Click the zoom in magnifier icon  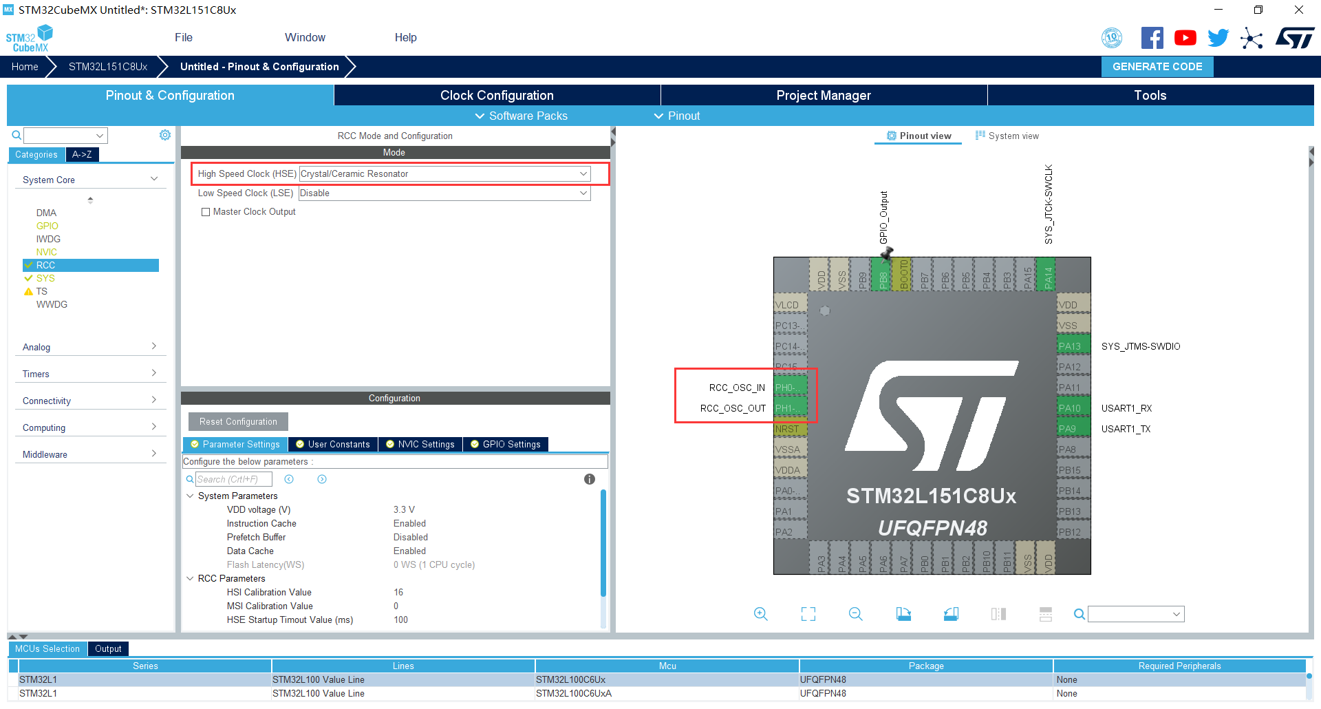click(760, 614)
